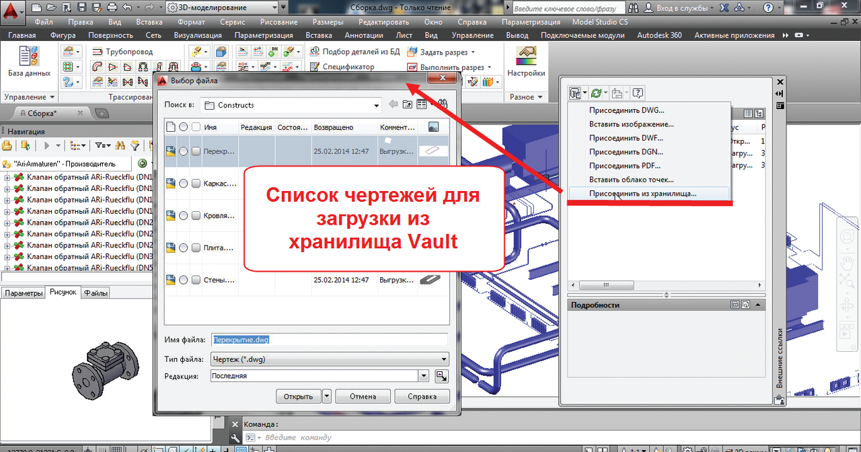Click the Настройки ribbon icon

pyautogui.click(x=526, y=62)
